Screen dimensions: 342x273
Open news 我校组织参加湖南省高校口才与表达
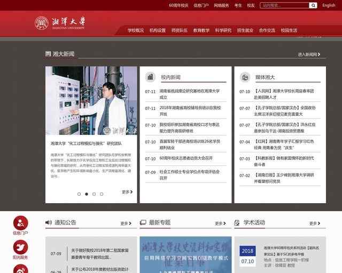click(x=189, y=128)
